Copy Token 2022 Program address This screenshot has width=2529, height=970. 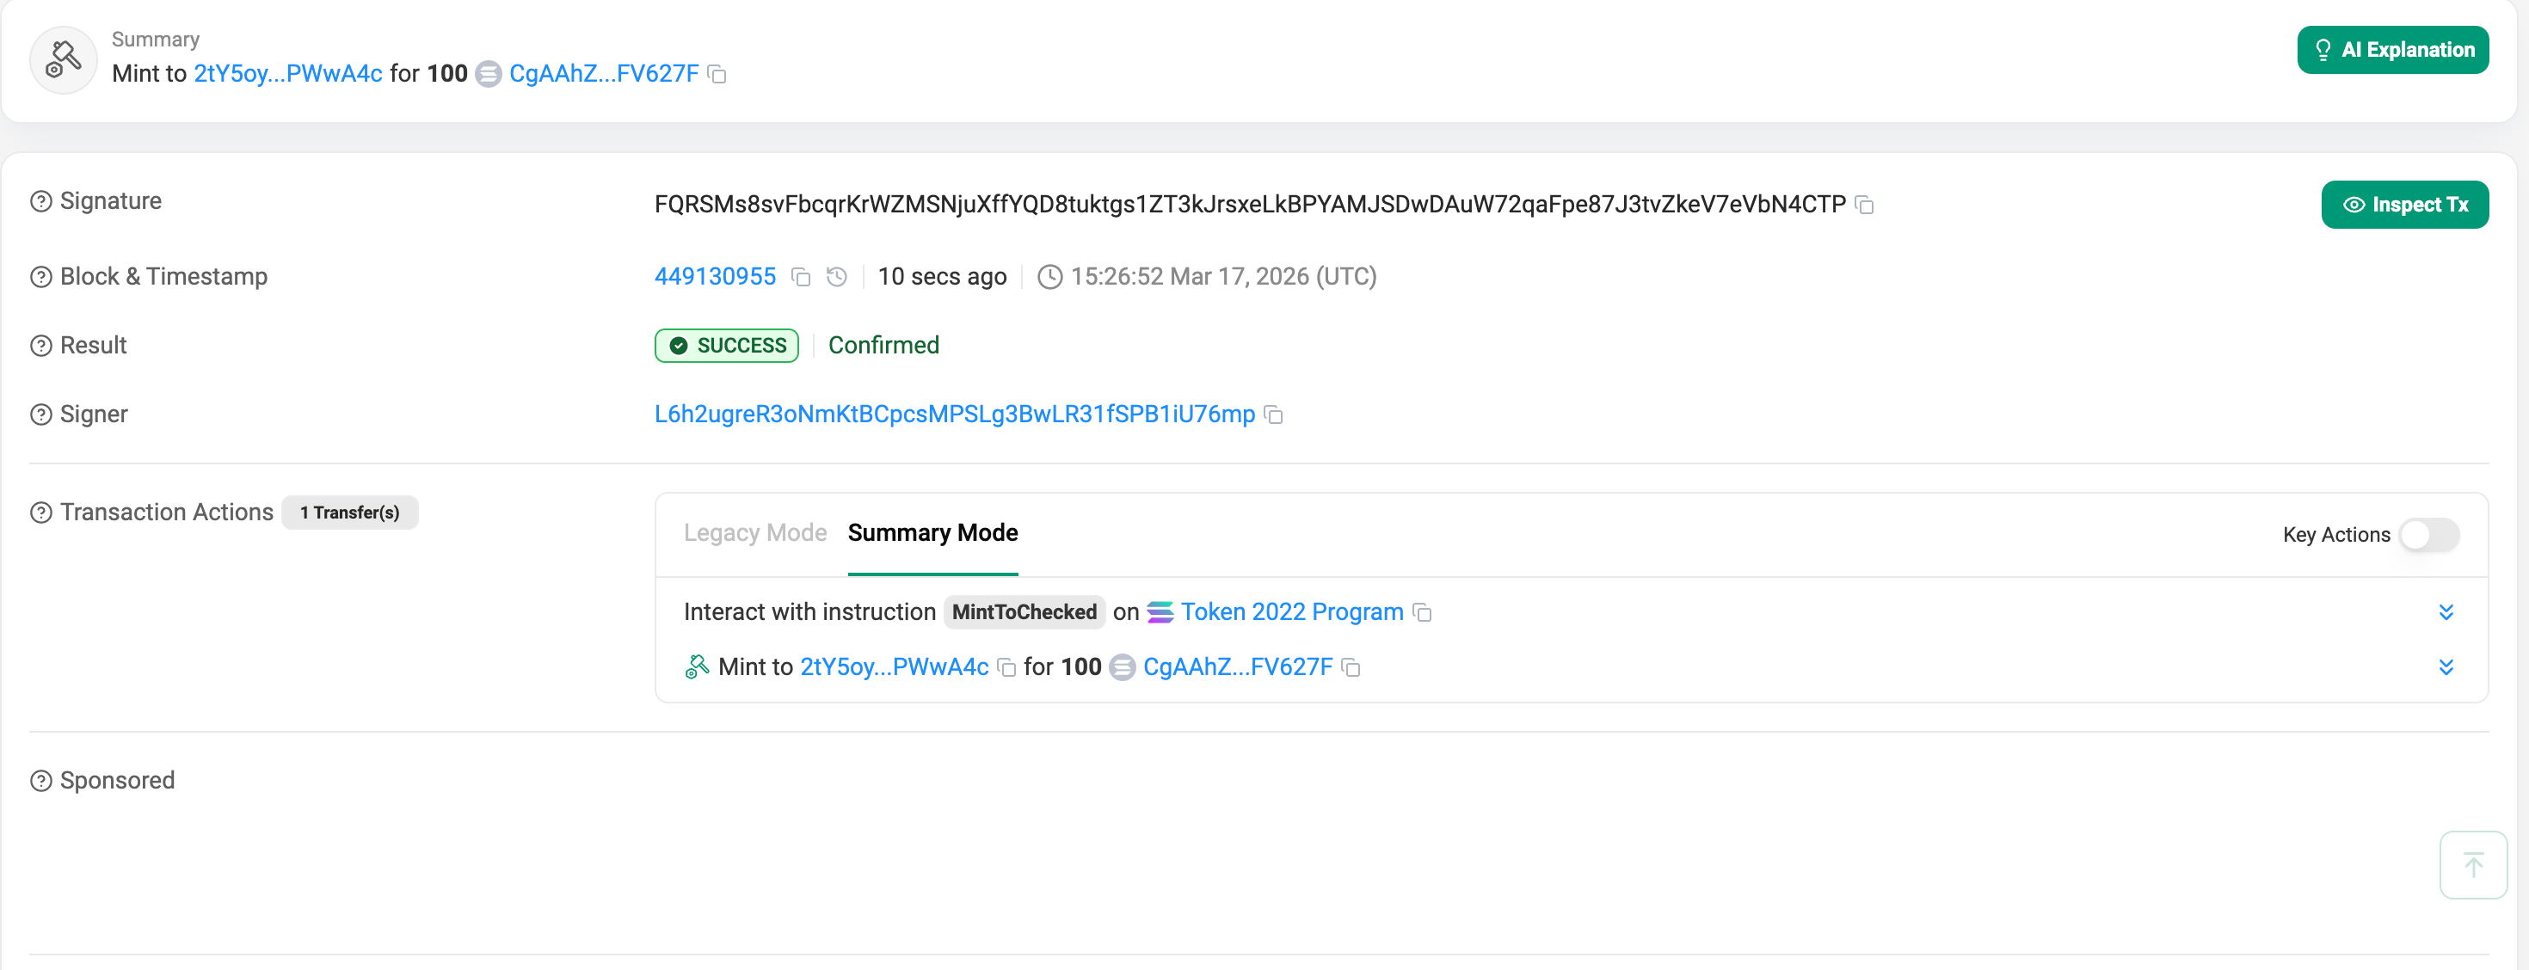point(1422,612)
